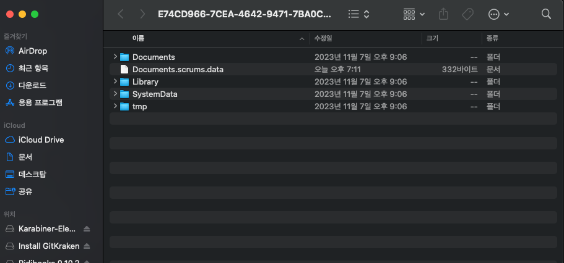Switch list view style selector
The height and width of the screenshot is (263, 564).
359,14
